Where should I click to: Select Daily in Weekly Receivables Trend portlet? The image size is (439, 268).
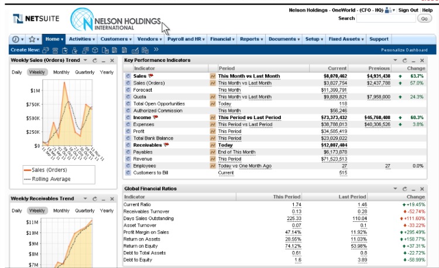pyautogui.click(x=17, y=211)
